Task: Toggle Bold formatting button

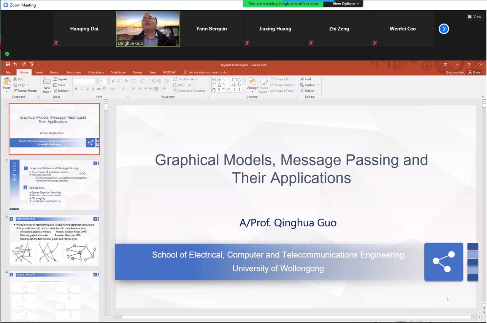Action: [x=76, y=89]
